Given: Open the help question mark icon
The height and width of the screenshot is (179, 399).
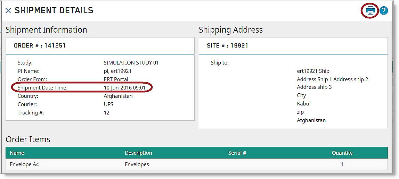Looking at the screenshot, I should coord(384,10).
